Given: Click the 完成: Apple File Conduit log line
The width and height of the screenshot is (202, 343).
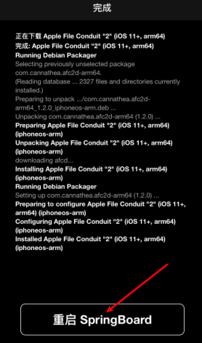Looking at the screenshot, I should [85, 46].
